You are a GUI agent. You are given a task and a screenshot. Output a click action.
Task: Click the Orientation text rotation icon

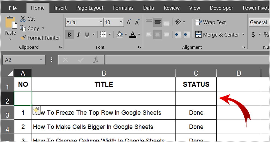pos(178,22)
